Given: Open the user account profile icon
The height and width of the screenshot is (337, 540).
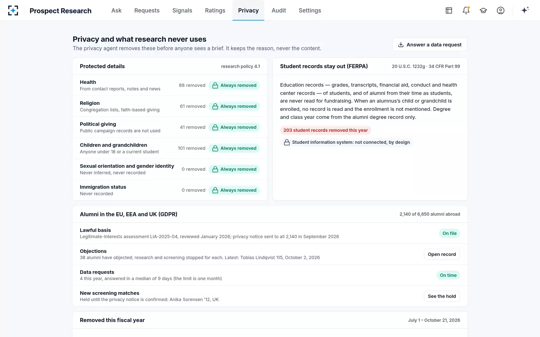Looking at the screenshot, I should tap(501, 10).
